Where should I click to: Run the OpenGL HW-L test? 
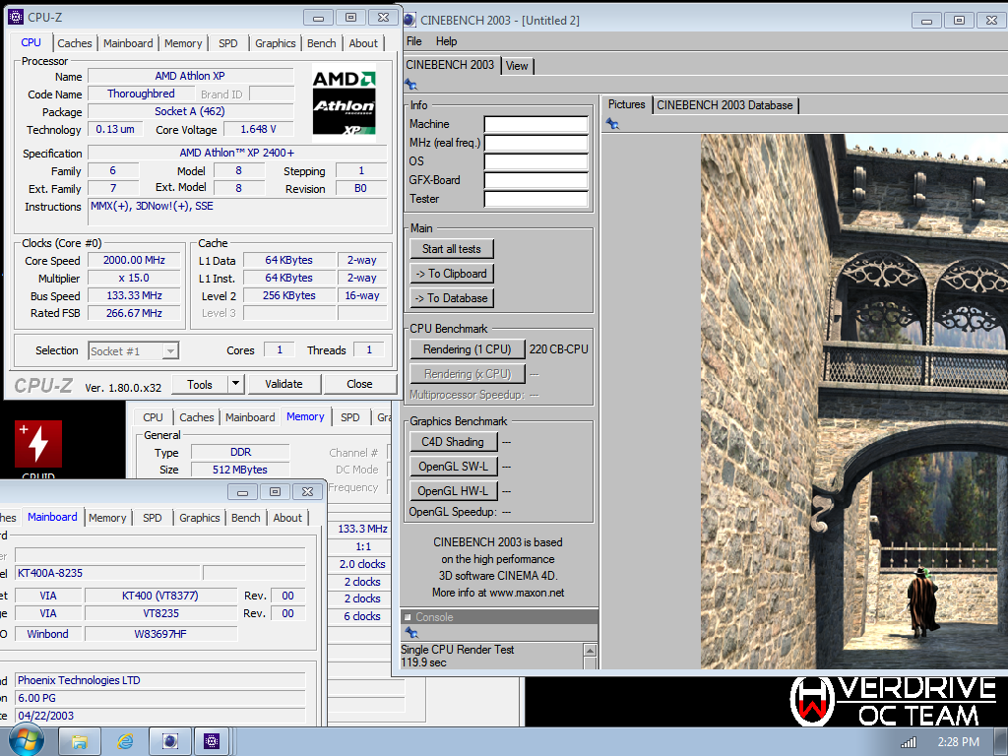453,490
